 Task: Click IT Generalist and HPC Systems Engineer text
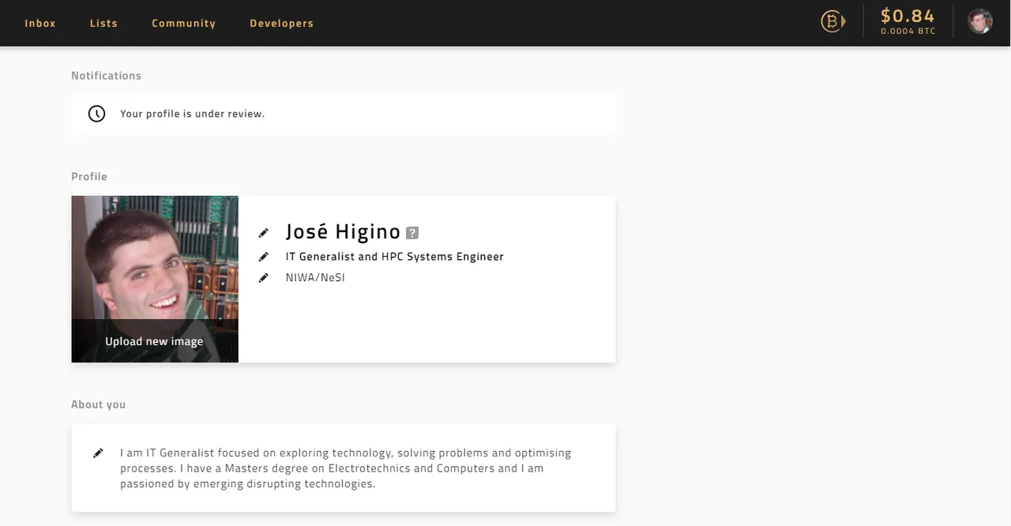tap(394, 257)
